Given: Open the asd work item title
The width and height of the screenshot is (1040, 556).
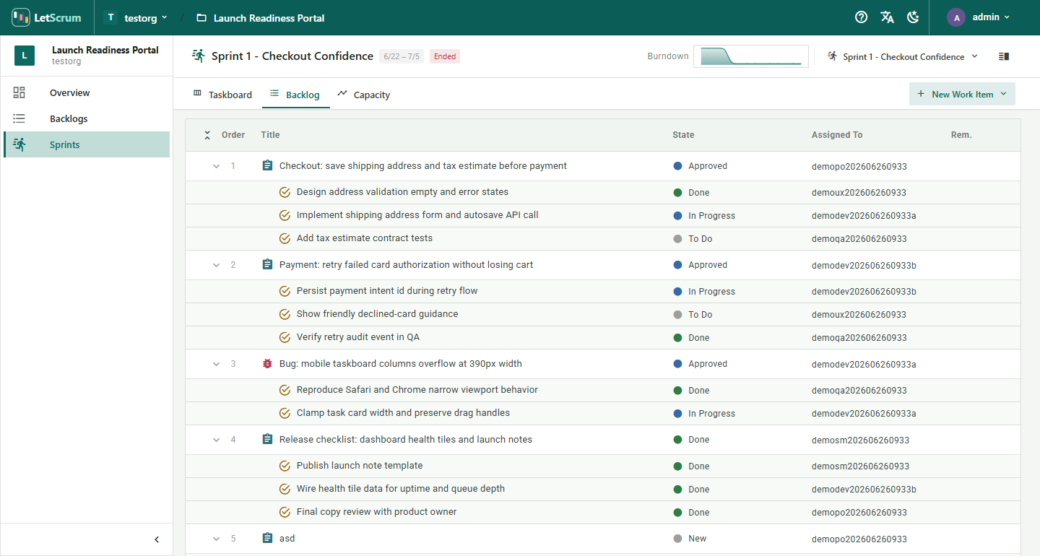Looking at the screenshot, I should [x=287, y=539].
